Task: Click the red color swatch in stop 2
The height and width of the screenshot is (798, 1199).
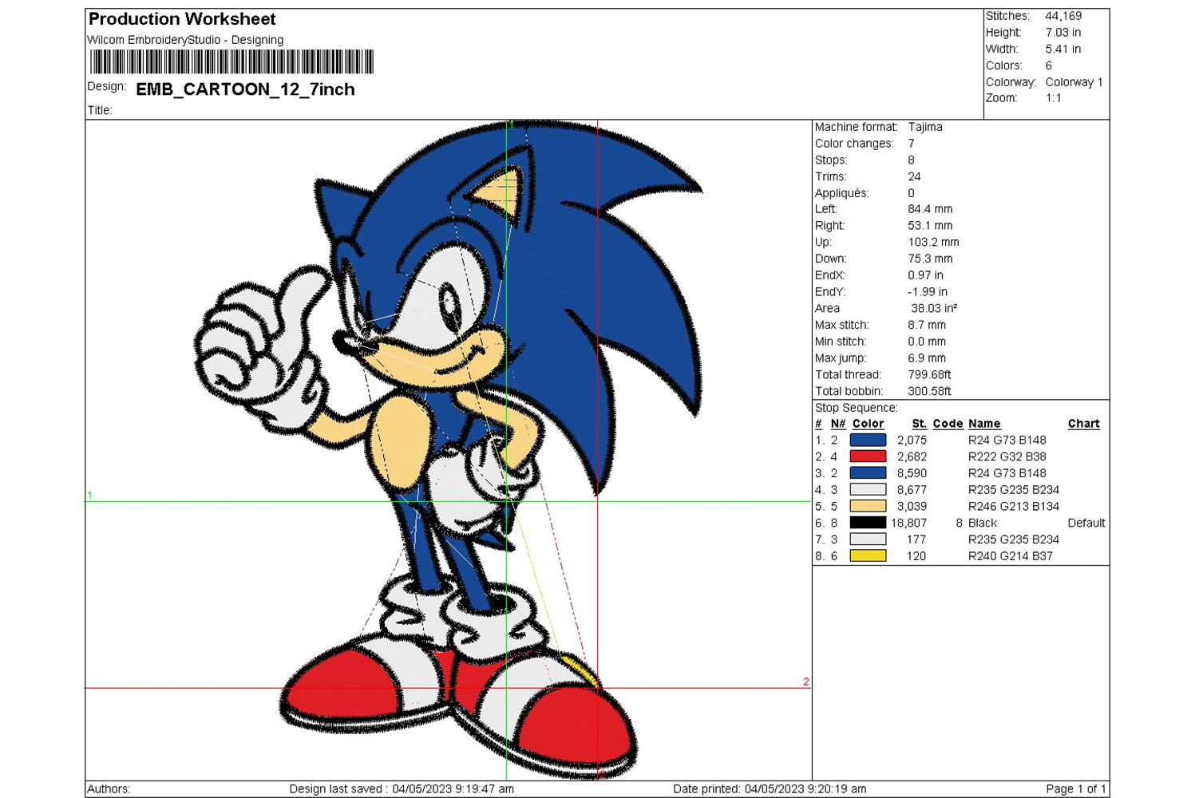Action: pyautogui.click(x=868, y=456)
